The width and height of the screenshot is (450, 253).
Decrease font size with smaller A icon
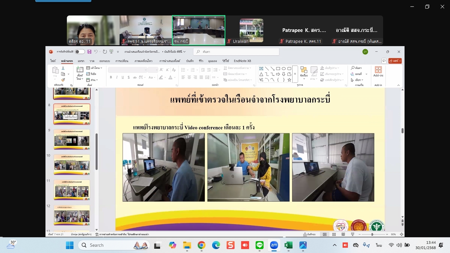[x=168, y=70]
